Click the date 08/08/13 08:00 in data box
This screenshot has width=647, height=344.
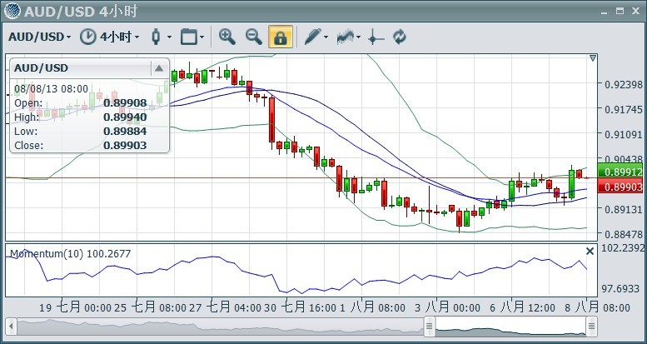[x=51, y=89]
